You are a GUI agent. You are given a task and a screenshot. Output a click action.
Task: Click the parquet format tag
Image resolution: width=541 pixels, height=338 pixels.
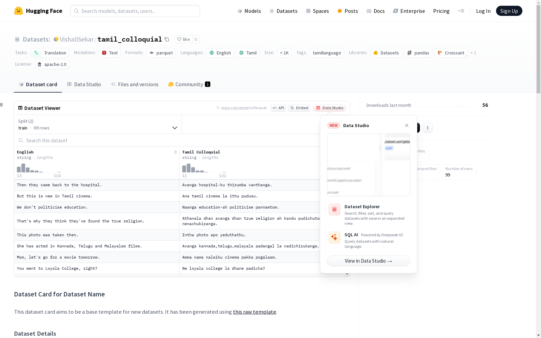[x=161, y=53]
